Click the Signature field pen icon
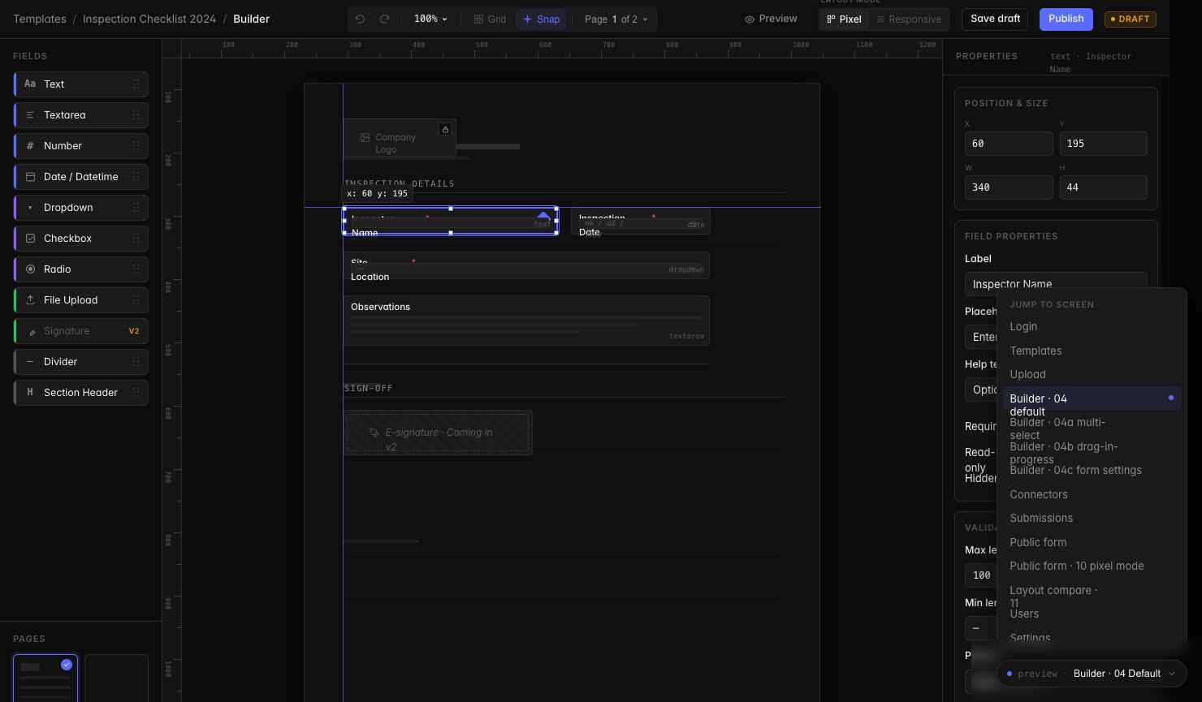 pyautogui.click(x=32, y=331)
